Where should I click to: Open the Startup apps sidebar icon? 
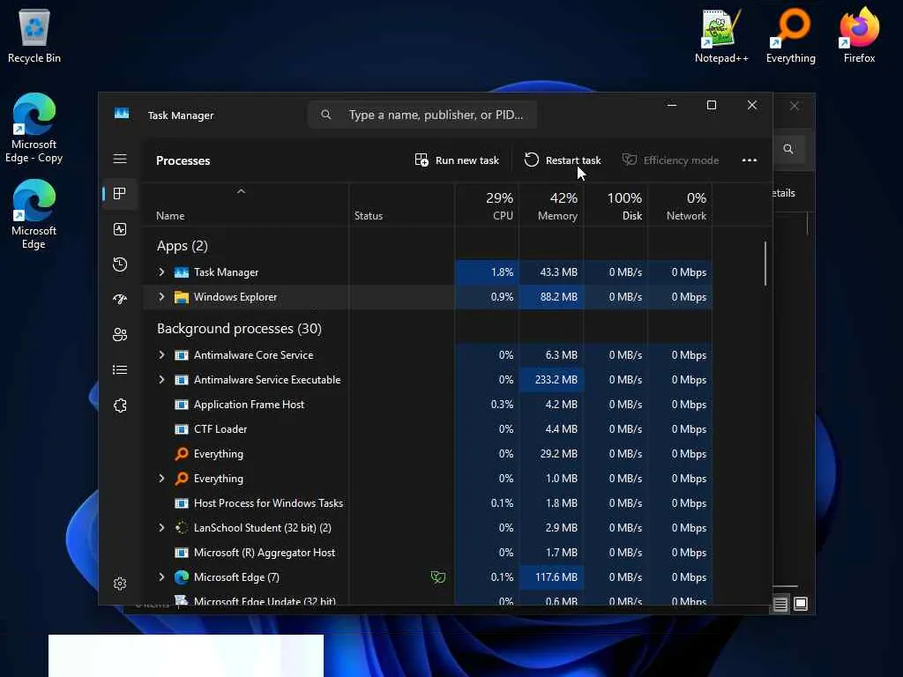point(120,299)
